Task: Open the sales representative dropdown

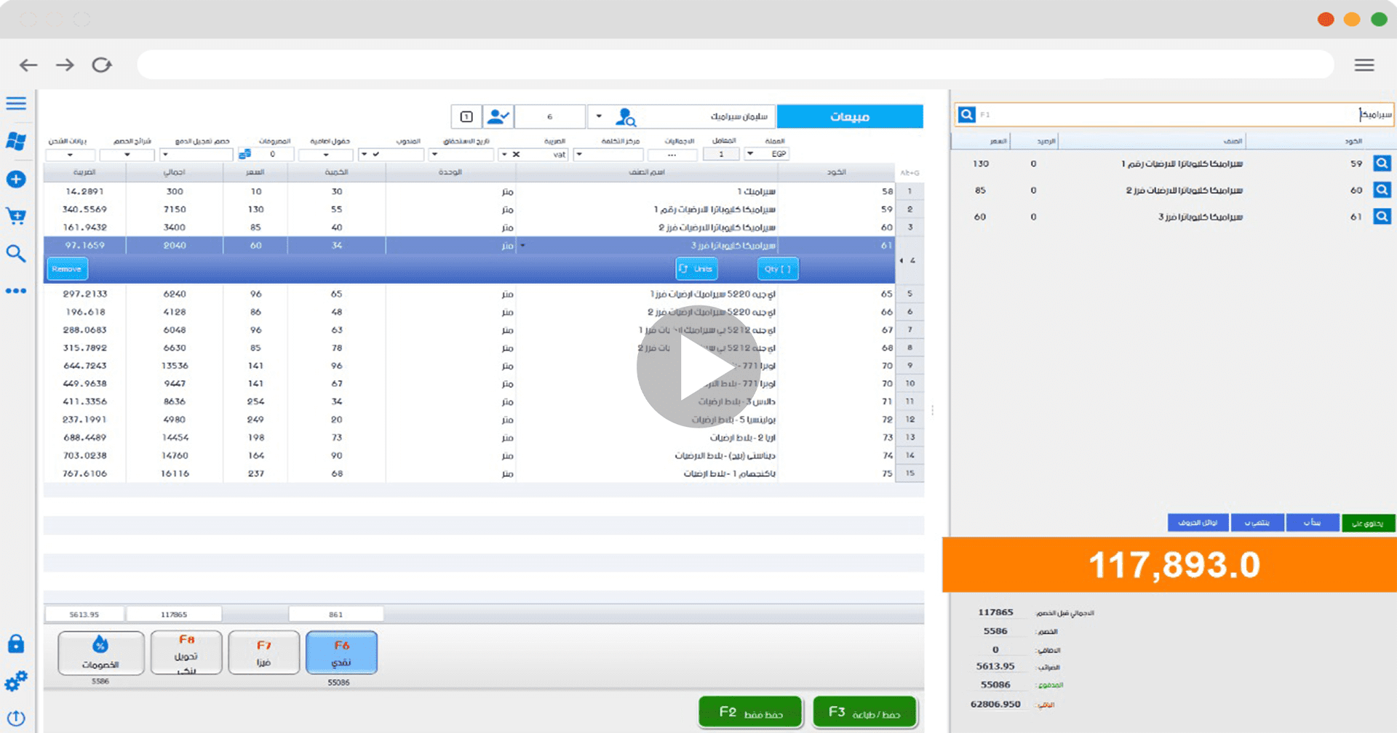Action: (365, 154)
